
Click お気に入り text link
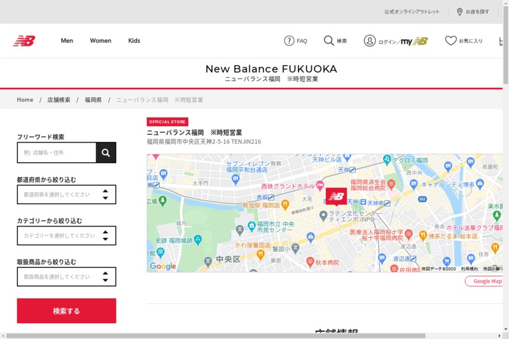[x=470, y=41]
